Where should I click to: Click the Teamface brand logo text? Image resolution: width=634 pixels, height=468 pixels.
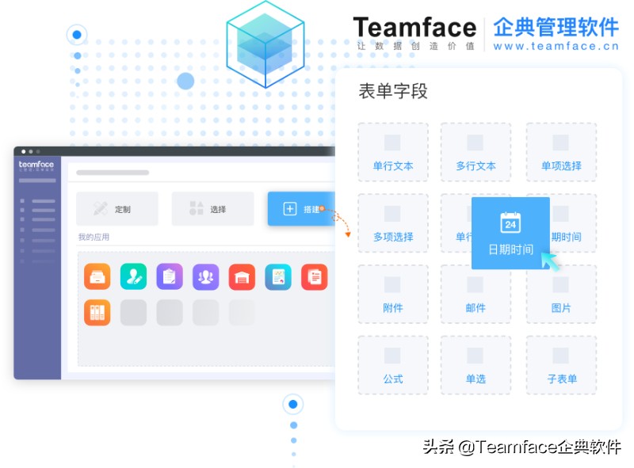tap(414, 28)
